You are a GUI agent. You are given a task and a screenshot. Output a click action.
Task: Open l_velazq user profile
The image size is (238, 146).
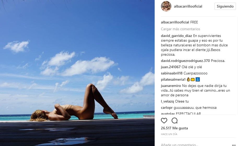tap(167, 101)
